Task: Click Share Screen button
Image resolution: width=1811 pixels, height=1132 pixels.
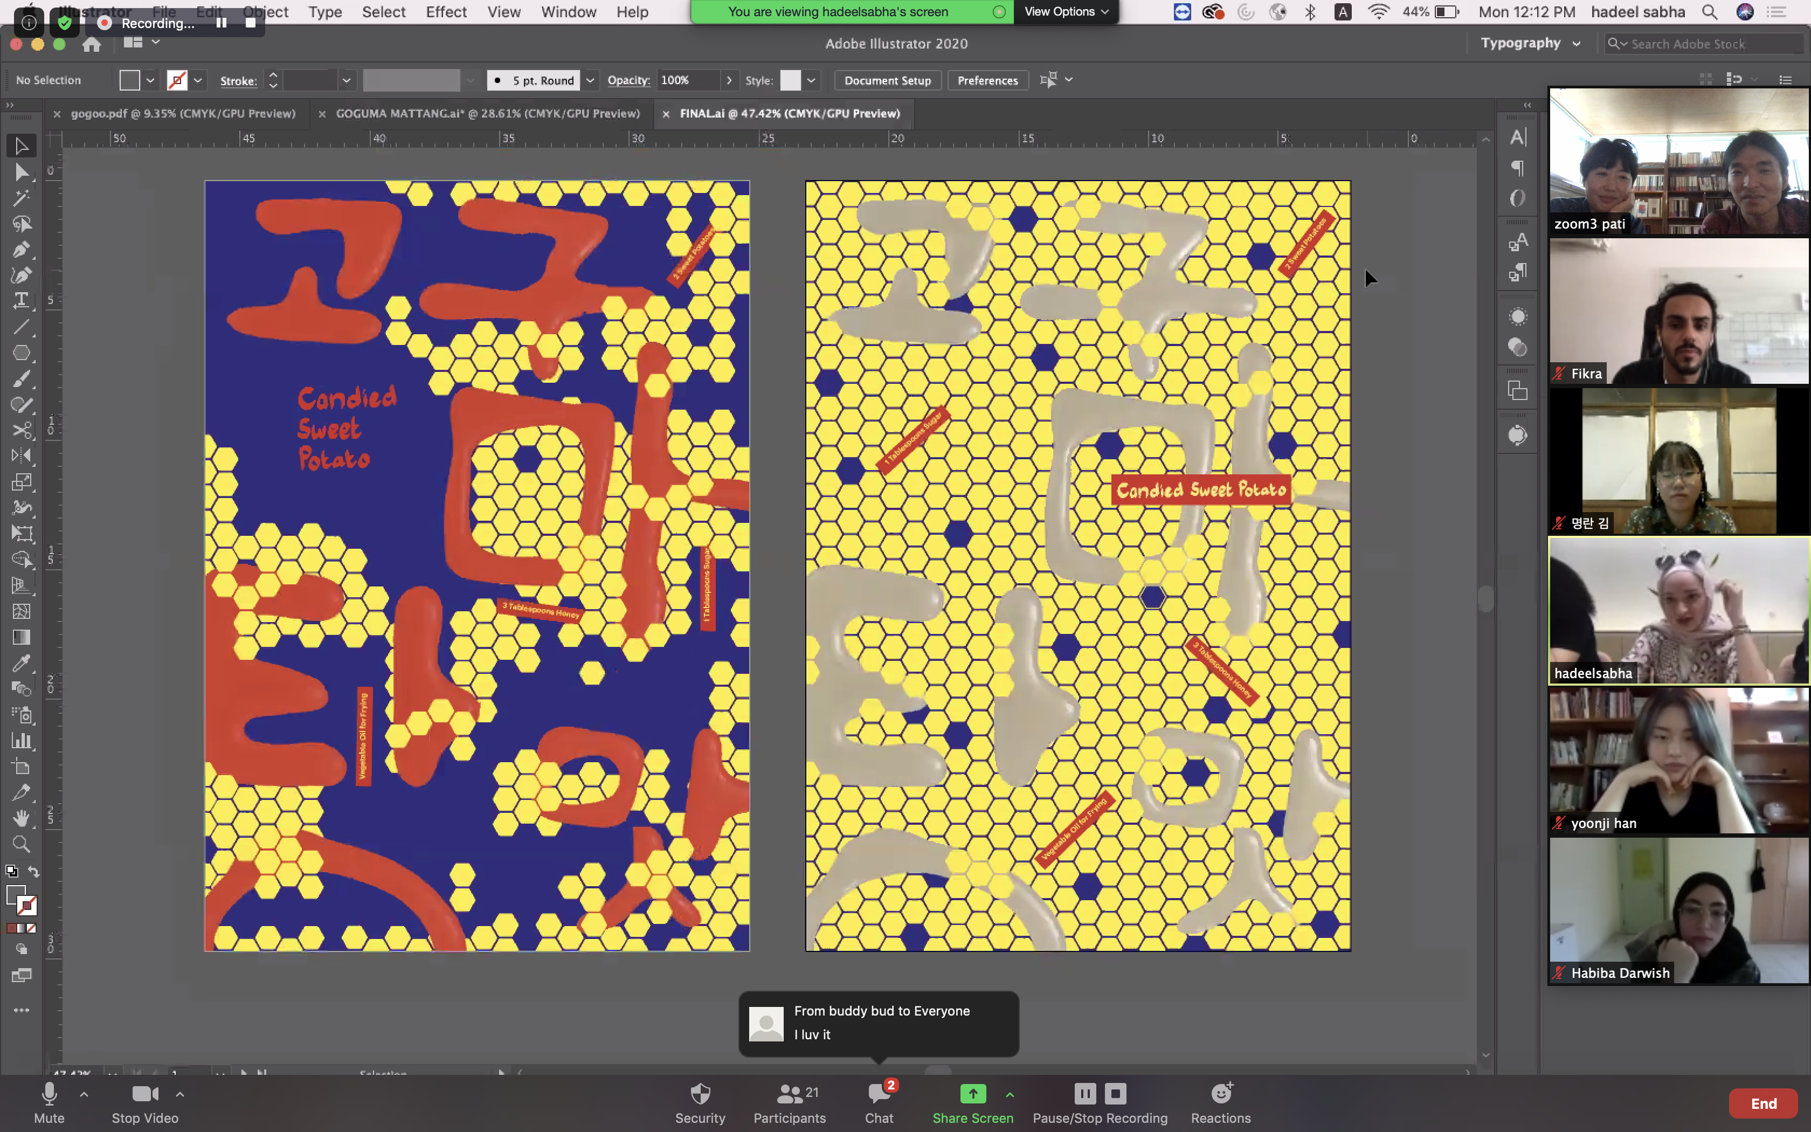Action: 972,1103
